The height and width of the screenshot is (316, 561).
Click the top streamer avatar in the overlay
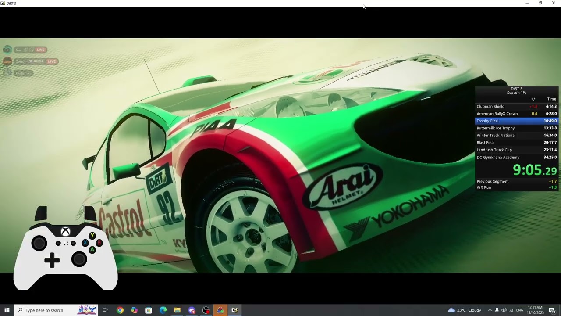point(7,50)
